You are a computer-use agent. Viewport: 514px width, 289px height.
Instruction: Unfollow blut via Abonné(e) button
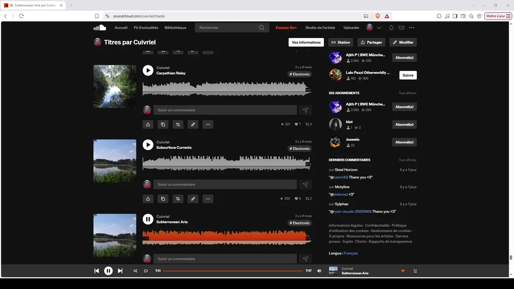404,124
